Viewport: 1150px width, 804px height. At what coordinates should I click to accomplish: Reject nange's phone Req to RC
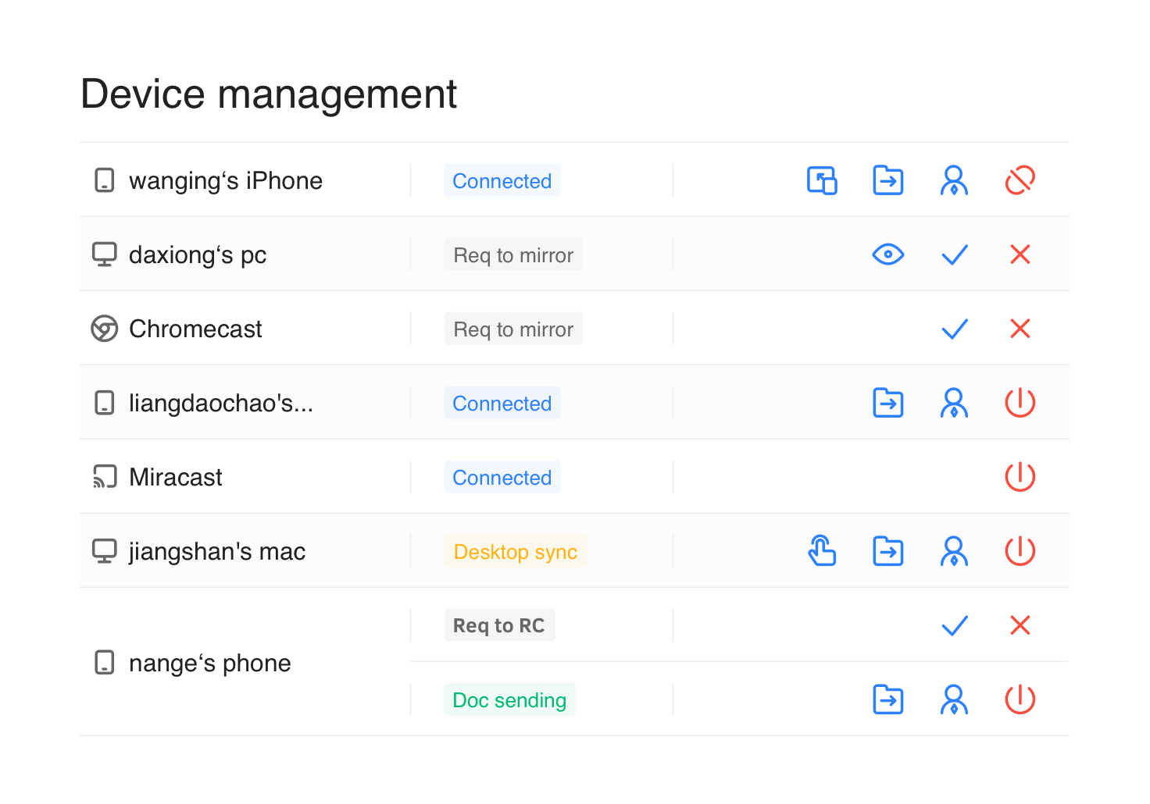coord(1020,625)
